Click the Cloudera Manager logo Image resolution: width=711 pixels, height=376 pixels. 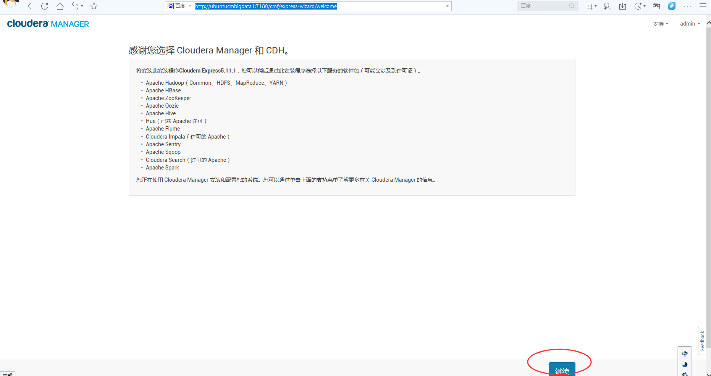coord(48,24)
